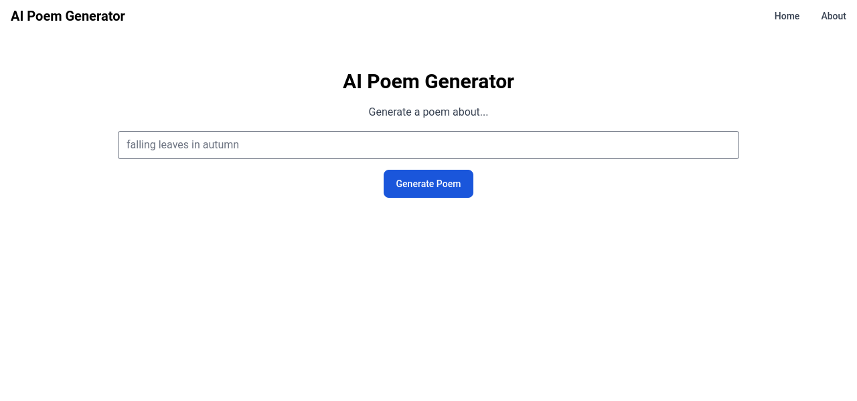The width and height of the screenshot is (857, 401).
Task: Click the Generate Poem button
Action: (428, 184)
